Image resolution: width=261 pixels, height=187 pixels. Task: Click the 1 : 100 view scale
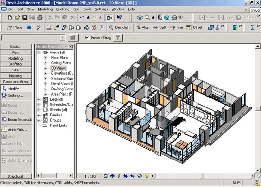[90, 176]
